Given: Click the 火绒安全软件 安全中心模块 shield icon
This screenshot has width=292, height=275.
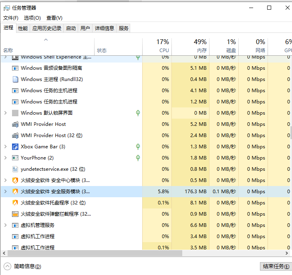Looking at the screenshot, I should click(x=15, y=180).
